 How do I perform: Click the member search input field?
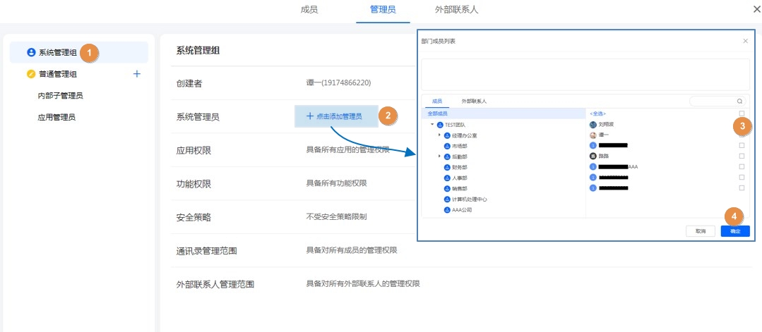click(x=712, y=102)
